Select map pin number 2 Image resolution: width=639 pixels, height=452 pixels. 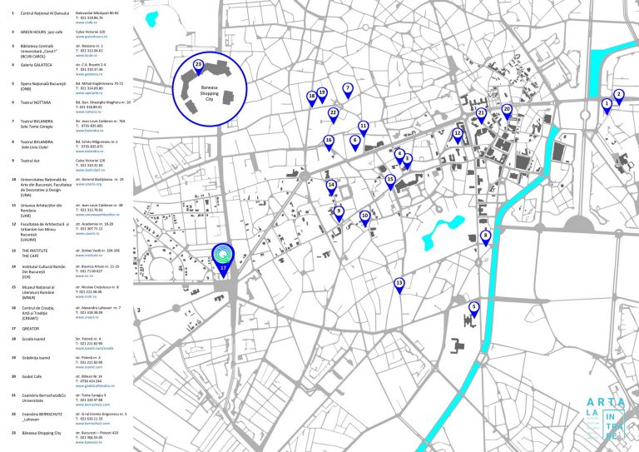(618, 95)
